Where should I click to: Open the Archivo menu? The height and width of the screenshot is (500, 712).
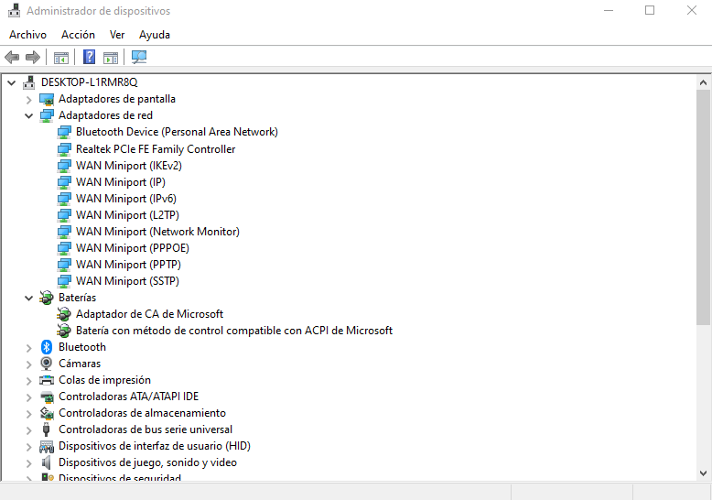[x=27, y=35]
